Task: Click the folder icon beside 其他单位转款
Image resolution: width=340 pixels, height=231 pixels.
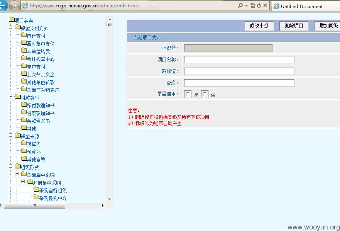Action: point(24,81)
